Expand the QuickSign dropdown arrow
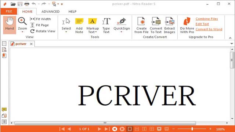The image size is (235, 132). (x=122, y=32)
